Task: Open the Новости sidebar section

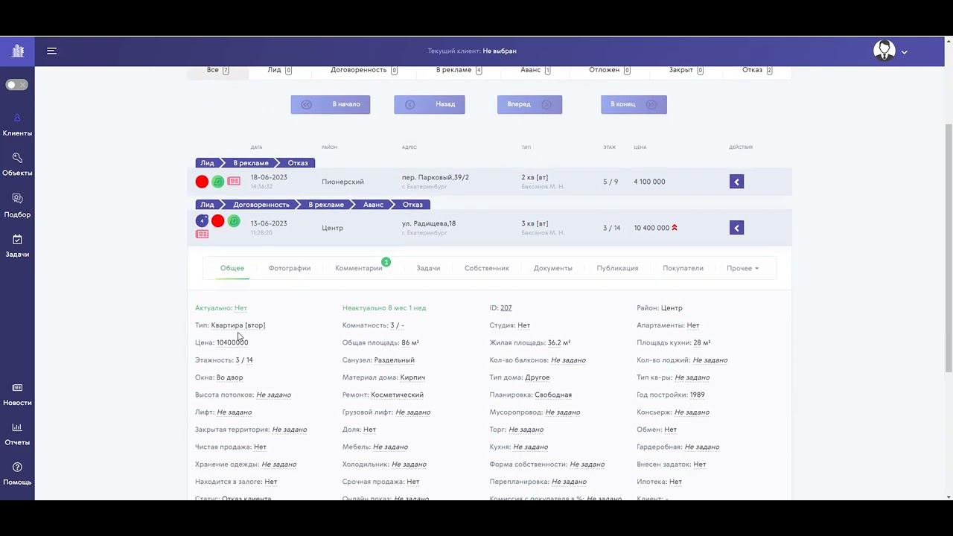Action: pos(17,395)
